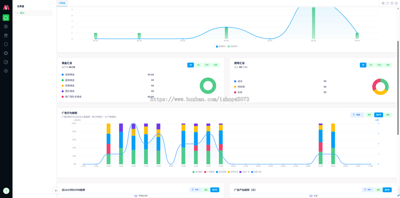Viewport: 400px width, 198px height.
Task: Choose 按小时 in 广告行为趋势 chart
Action: point(379,115)
